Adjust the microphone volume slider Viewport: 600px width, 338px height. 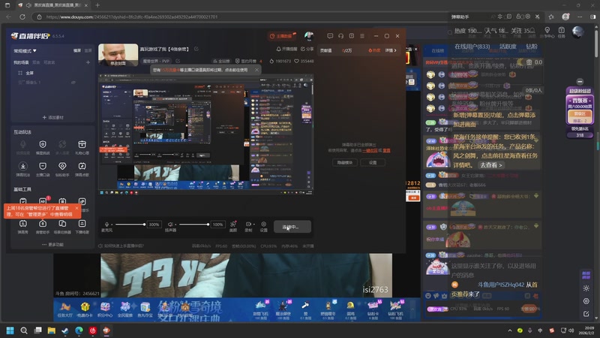click(x=130, y=225)
